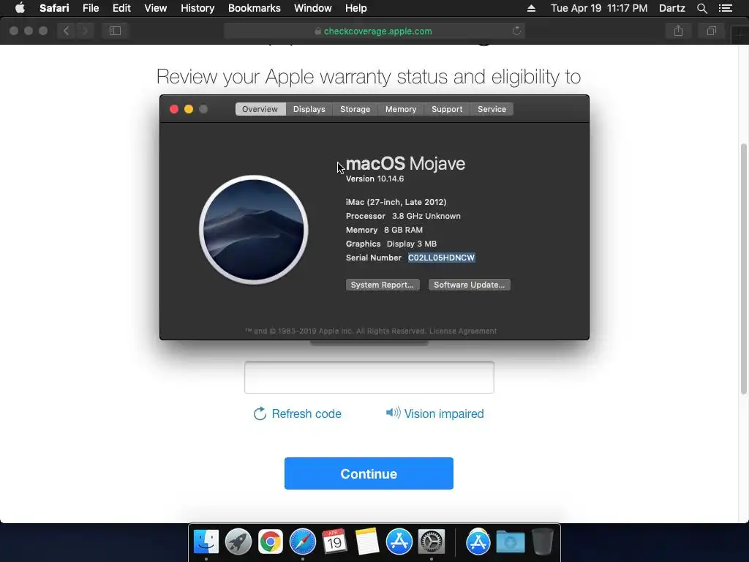Go back in Safari
This screenshot has height=562, width=749.
67,31
